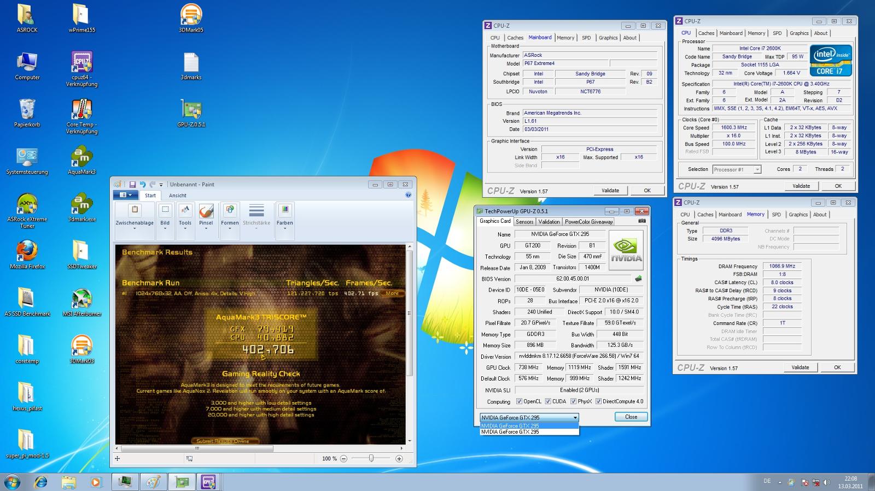Launch AquaMark3 desktop shortcut
Viewport: 875px width, 491px height.
tap(81, 161)
